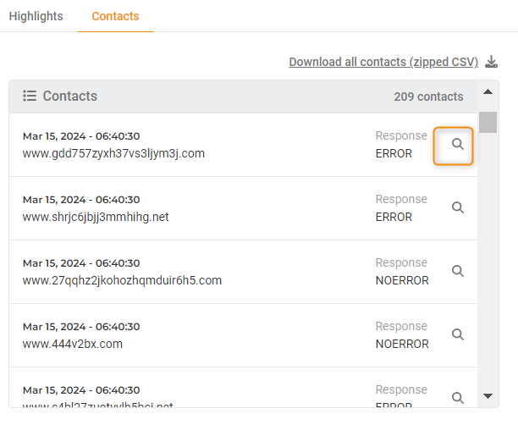Click the Contacts panel header title

tap(70, 97)
